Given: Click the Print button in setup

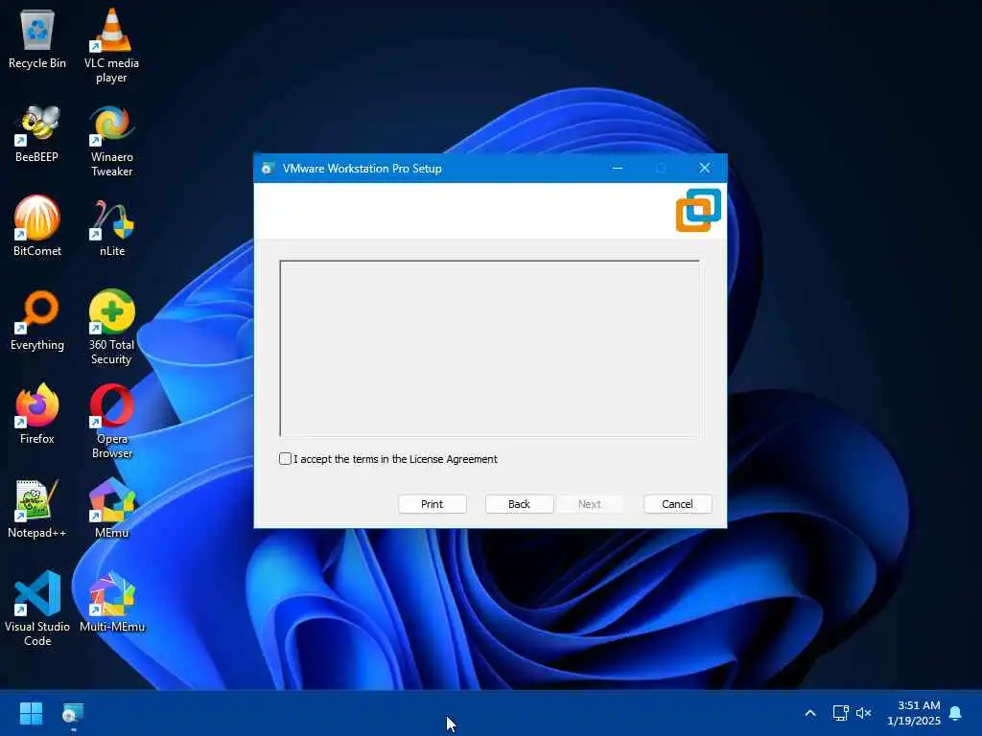Looking at the screenshot, I should pyautogui.click(x=433, y=504).
